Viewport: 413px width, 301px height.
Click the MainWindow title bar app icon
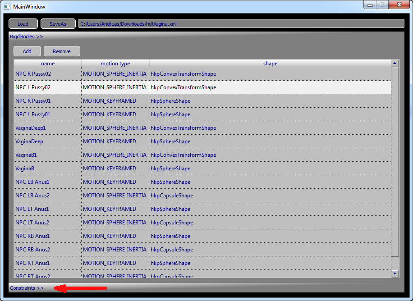click(x=7, y=6)
